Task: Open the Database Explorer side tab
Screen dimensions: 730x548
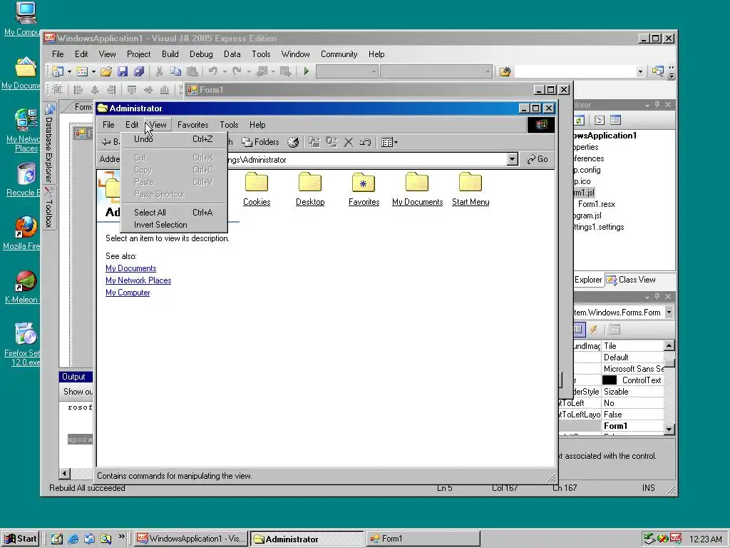Action: pyautogui.click(x=49, y=143)
